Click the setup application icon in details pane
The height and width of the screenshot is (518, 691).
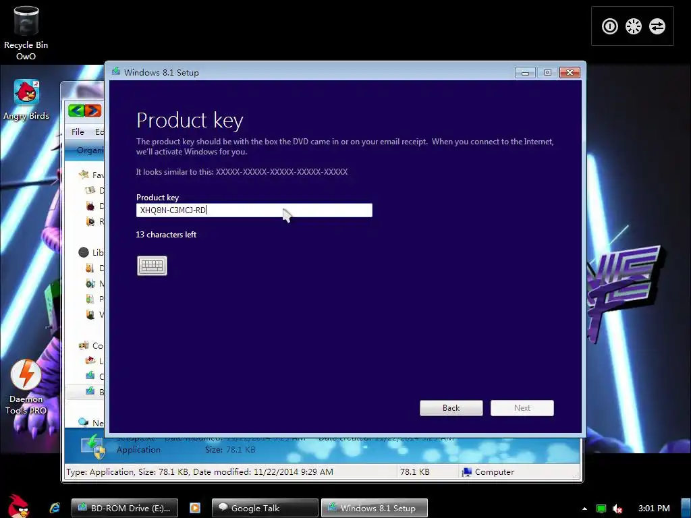click(93, 448)
